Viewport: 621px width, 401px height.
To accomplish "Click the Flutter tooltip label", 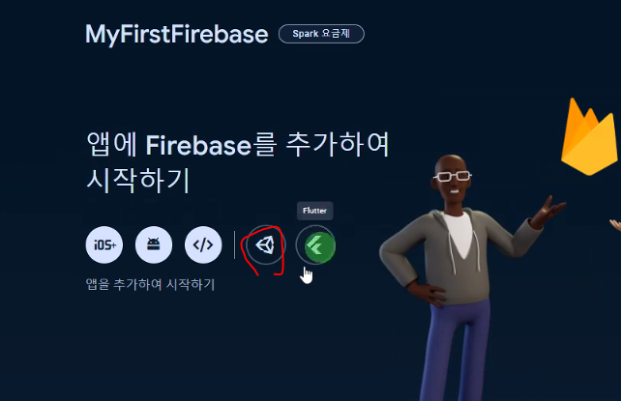I will 315,211.
